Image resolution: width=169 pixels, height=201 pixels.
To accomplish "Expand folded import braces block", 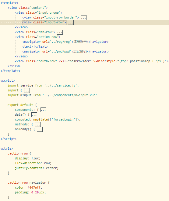I will click(27, 90).
